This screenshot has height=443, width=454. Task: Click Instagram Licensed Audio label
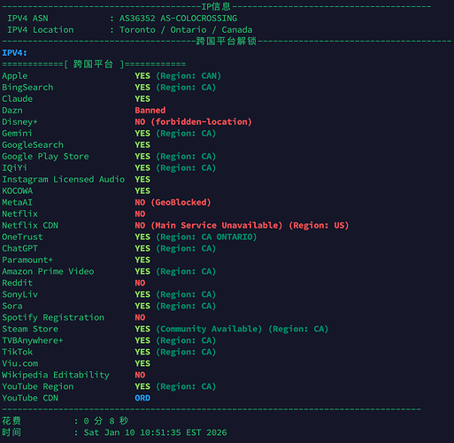[x=64, y=180]
